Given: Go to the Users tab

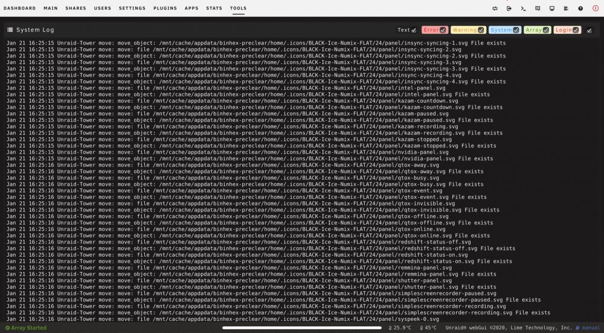Looking at the screenshot, I should tap(103, 8).
